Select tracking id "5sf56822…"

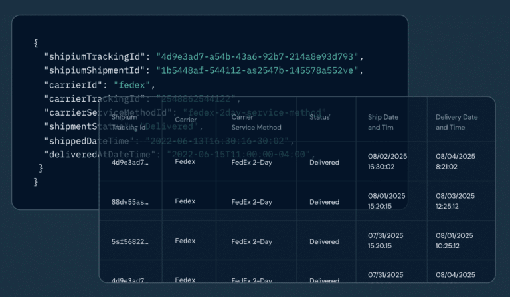pyautogui.click(x=129, y=242)
